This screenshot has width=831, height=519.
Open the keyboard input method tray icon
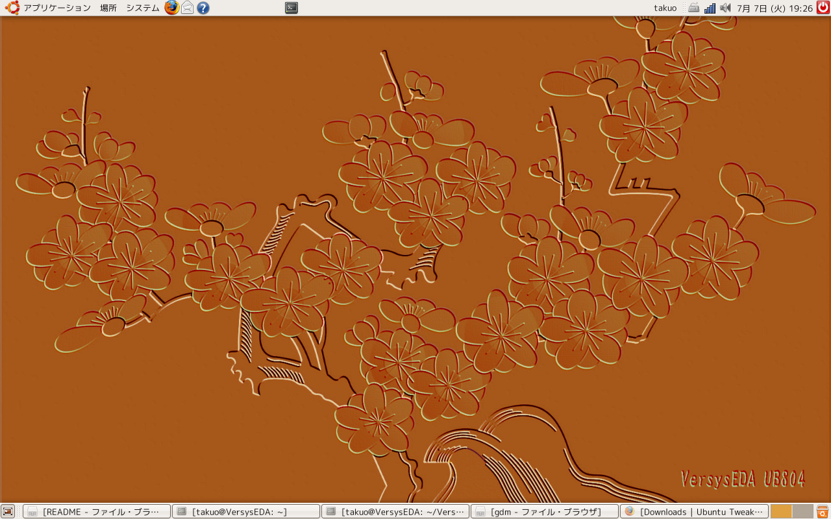point(694,8)
